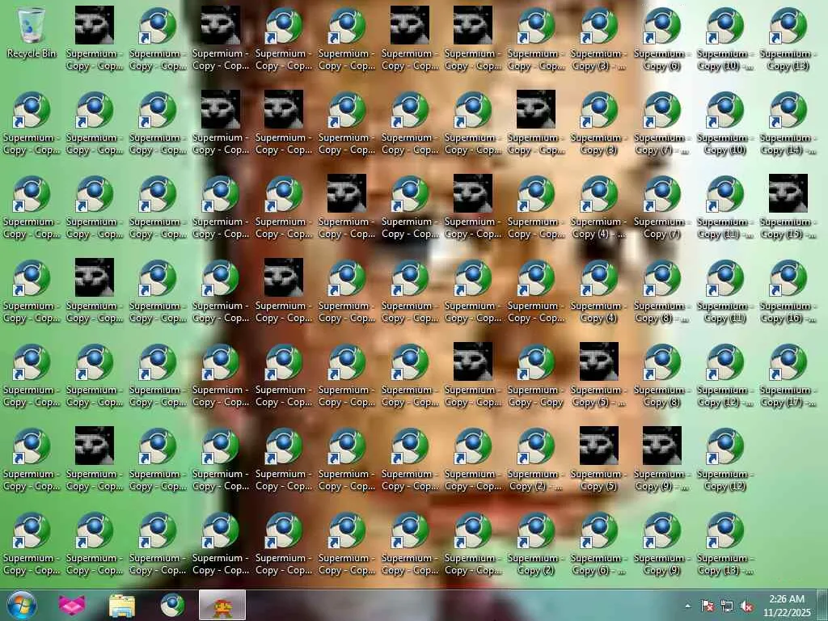Open shortcut labeled "Supermium - Copy - Copy" in full
The image size is (828, 621).
535,374
